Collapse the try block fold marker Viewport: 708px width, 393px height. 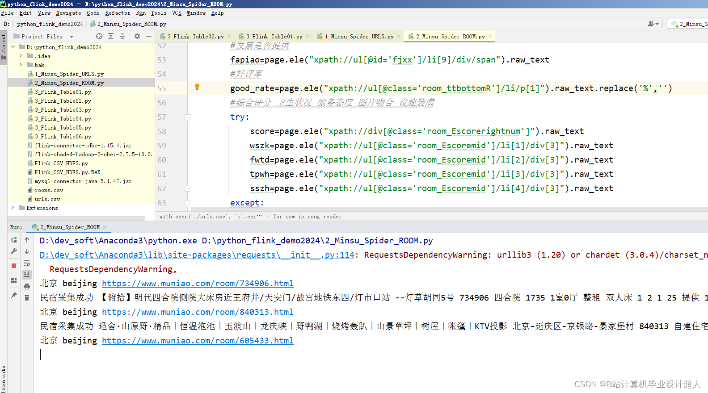(188, 117)
